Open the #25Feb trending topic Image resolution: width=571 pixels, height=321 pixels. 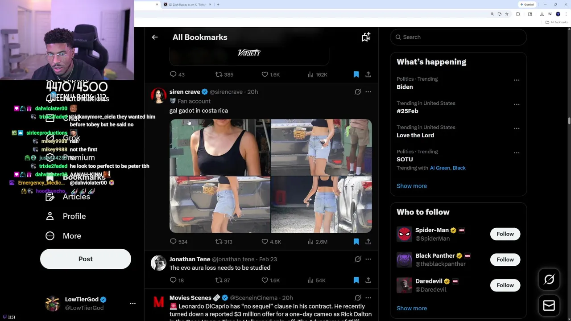coord(407,111)
